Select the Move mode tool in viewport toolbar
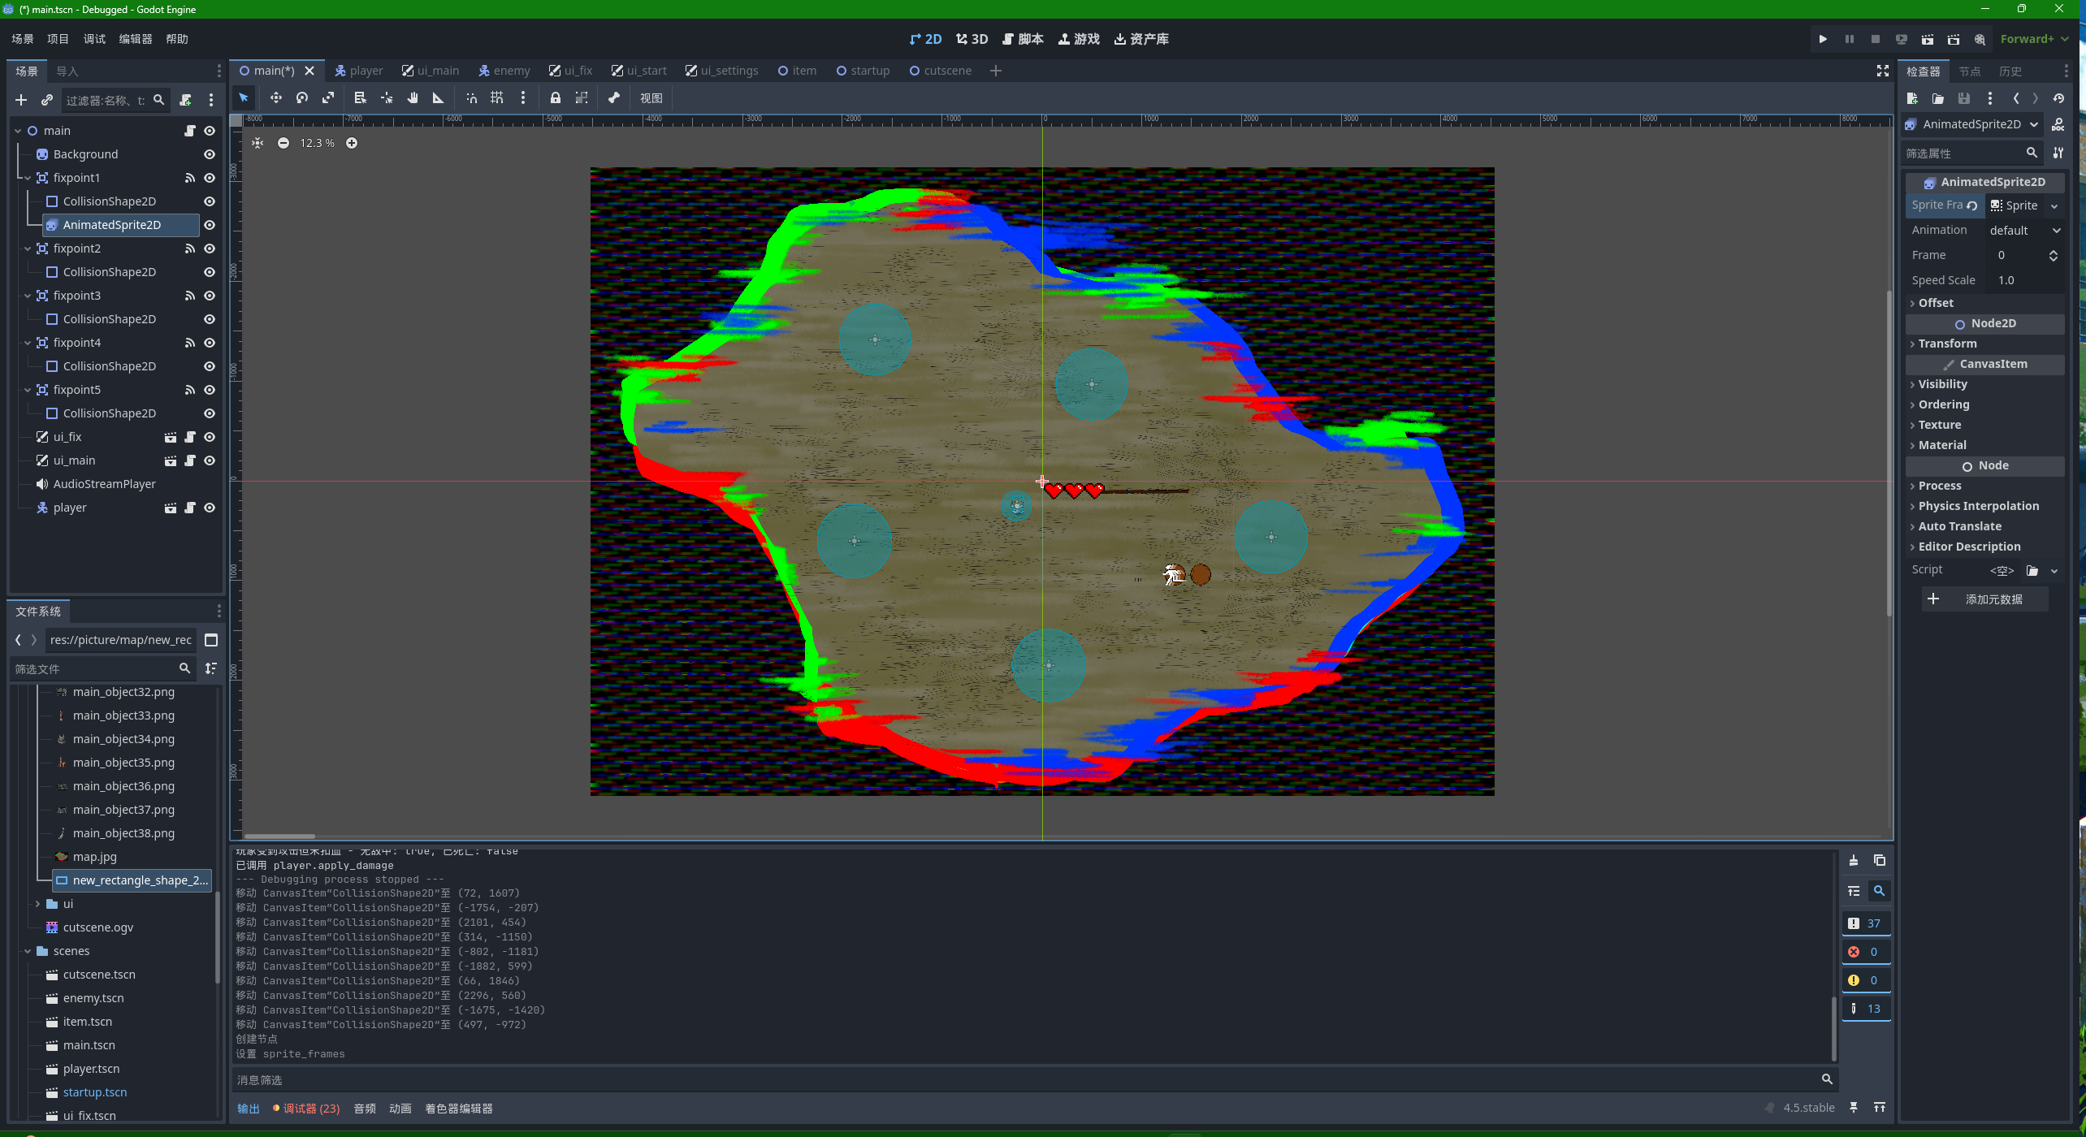The image size is (2086, 1137). [276, 98]
